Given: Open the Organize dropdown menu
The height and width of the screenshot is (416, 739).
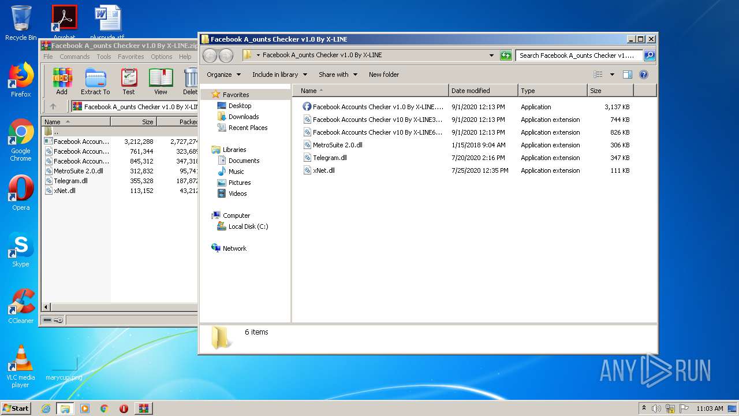Looking at the screenshot, I should 223,75.
